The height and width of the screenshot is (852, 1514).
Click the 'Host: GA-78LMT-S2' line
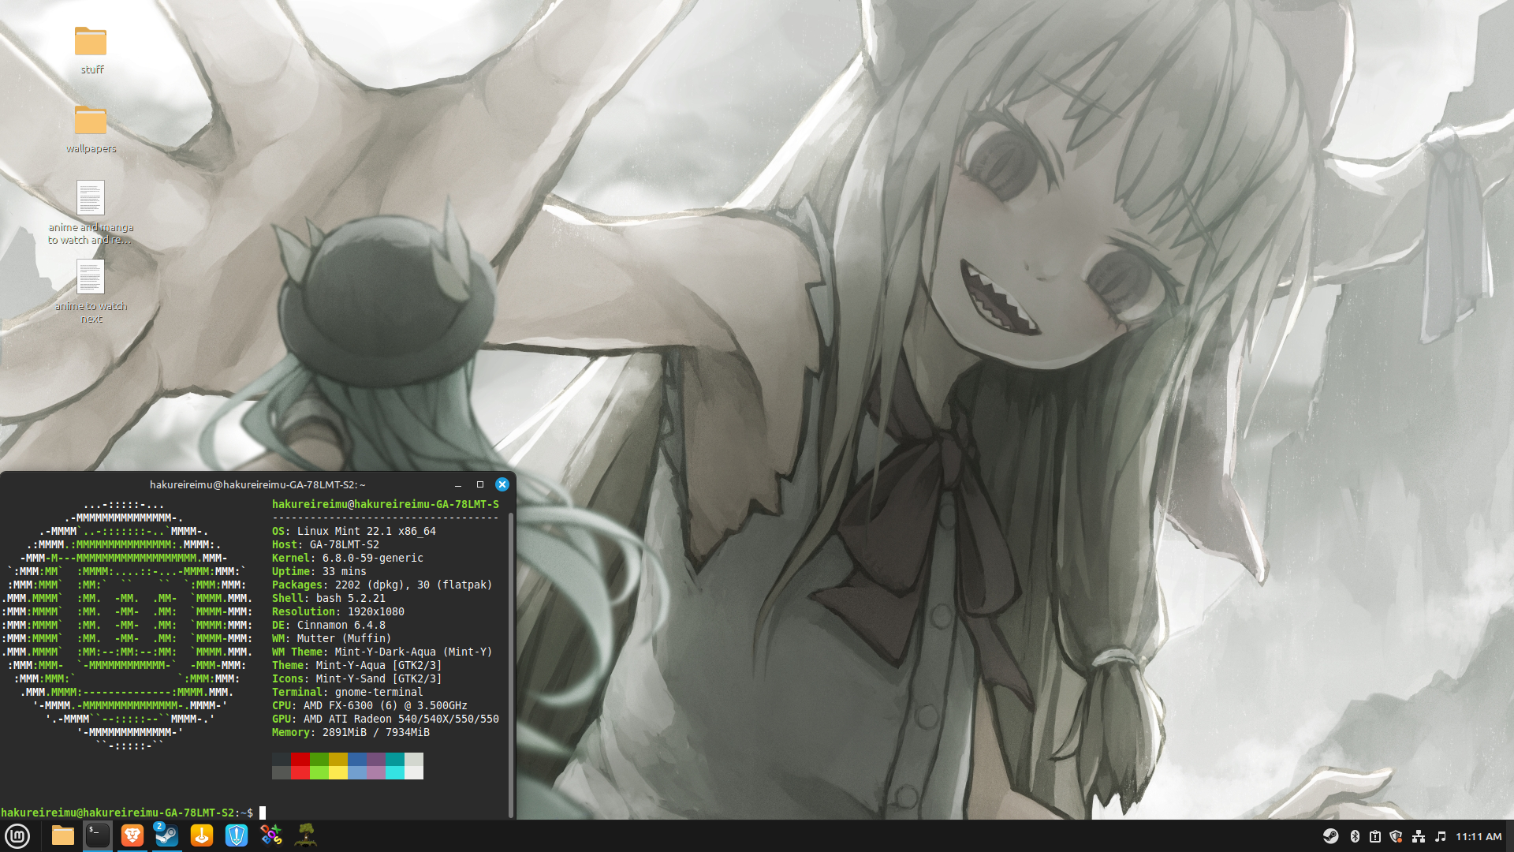326,544
